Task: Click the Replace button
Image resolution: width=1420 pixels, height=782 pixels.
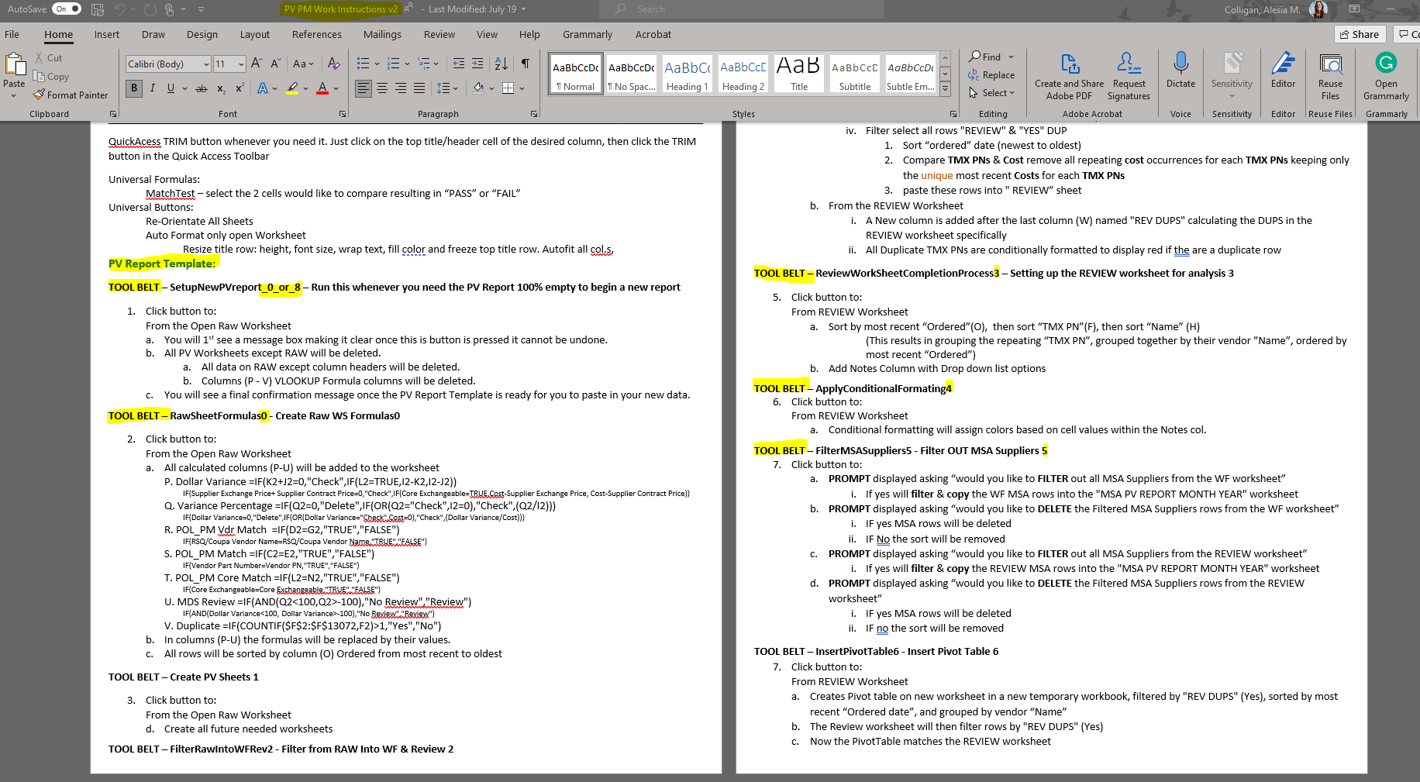Action: 991,75
